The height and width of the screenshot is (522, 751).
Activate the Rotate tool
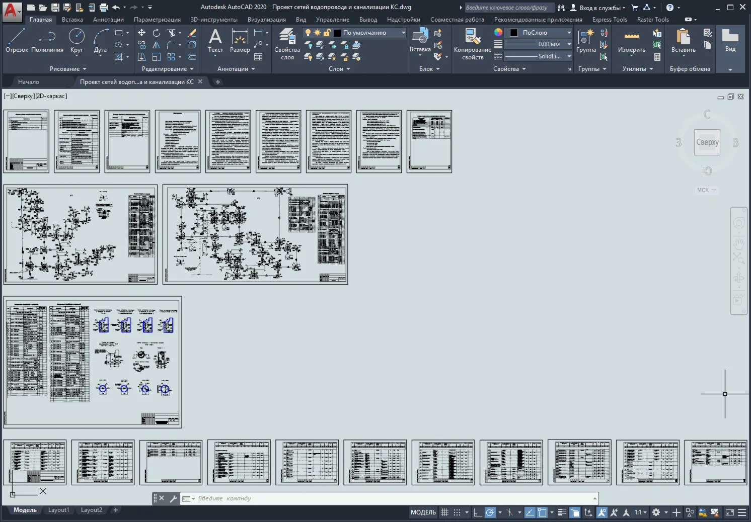click(157, 33)
